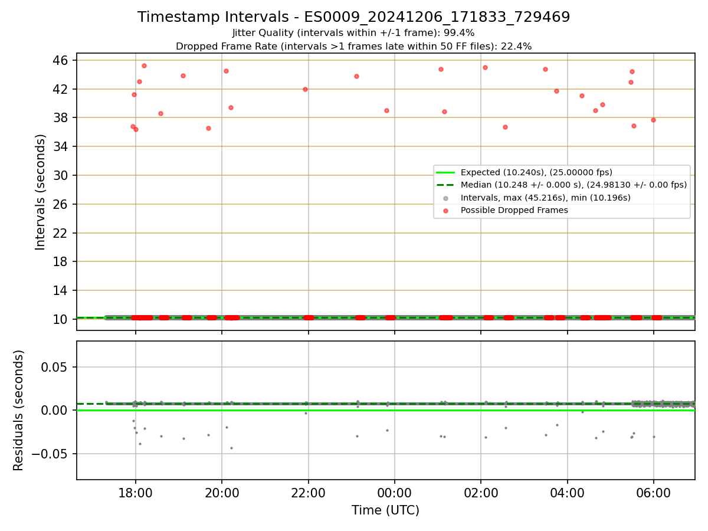Click the "Time (UTC)" x-axis label
The width and height of the screenshot is (708, 531).
385,510
